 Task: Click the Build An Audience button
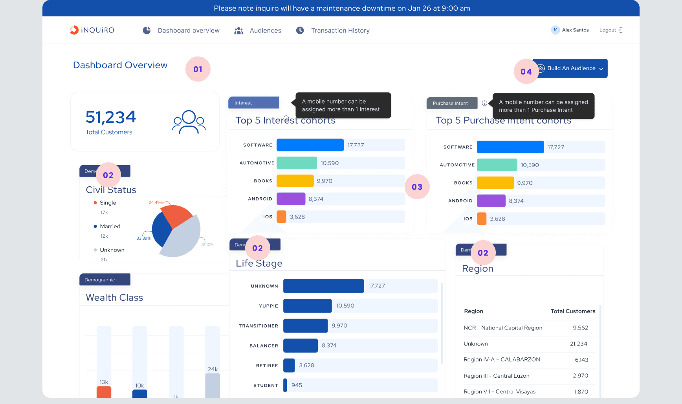[x=570, y=68]
